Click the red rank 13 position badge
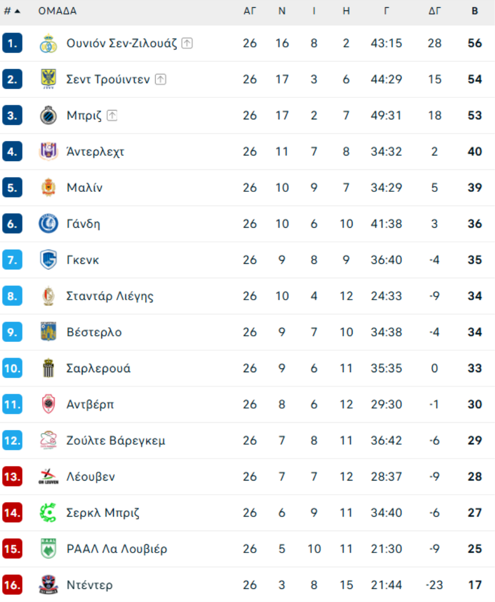The height and width of the screenshot is (602, 495). pyautogui.click(x=12, y=477)
